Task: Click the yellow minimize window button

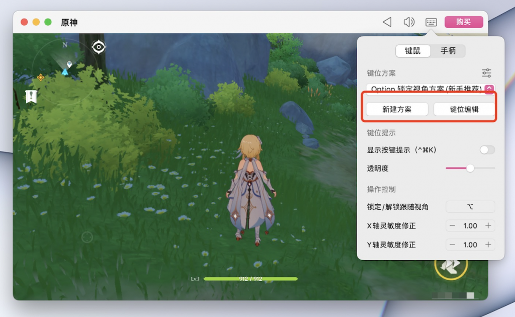Action: pyautogui.click(x=36, y=22)
